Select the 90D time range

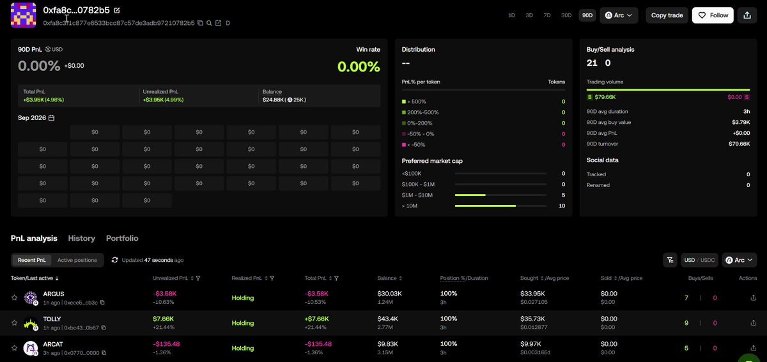[586, 15]
